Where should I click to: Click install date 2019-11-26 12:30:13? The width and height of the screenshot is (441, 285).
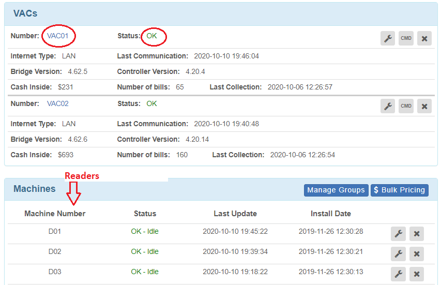coord(331,272)
